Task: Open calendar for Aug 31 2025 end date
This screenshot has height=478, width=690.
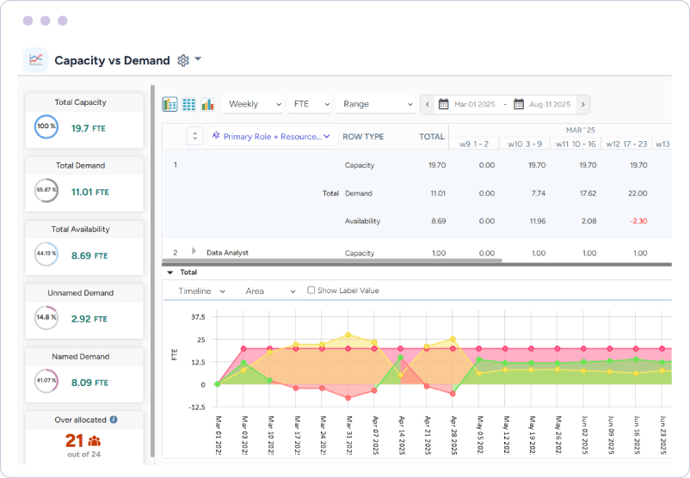Action: coord(519,104)
